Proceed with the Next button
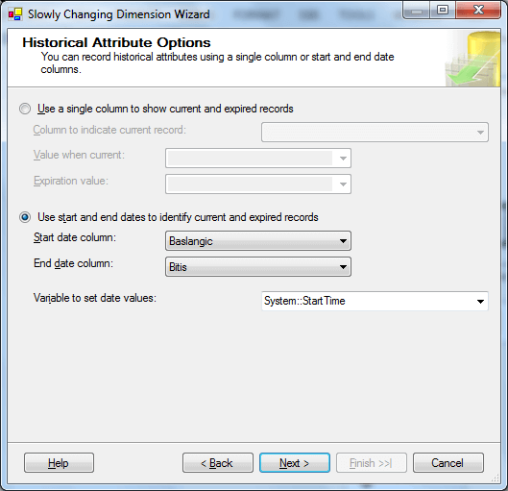The image size is (508, 491). (295, 463)
